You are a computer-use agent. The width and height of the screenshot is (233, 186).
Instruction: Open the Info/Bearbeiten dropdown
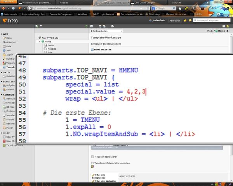pos(106,31)
